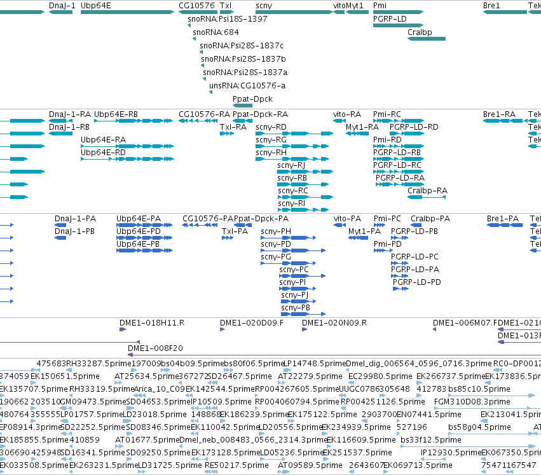Click the scny-RJ transcript label
The width and height of the screenshot is (541, 475).
[291, 165]
